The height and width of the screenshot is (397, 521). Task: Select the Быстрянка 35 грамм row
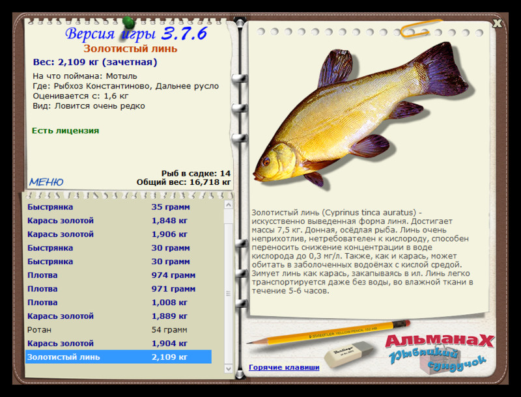(119, 207)
